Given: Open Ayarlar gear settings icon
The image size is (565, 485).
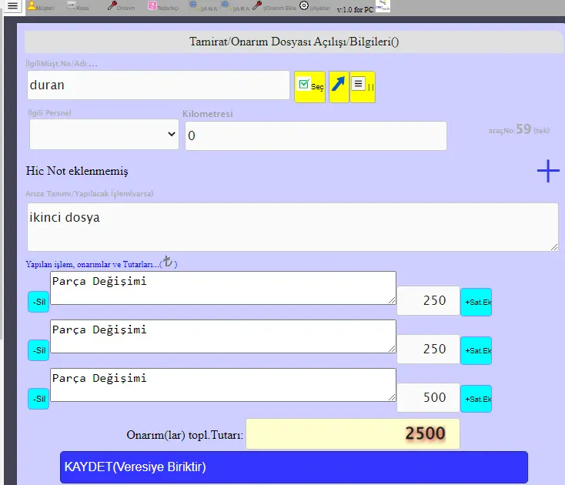Looking at the screenshot, I should point(305,6).
